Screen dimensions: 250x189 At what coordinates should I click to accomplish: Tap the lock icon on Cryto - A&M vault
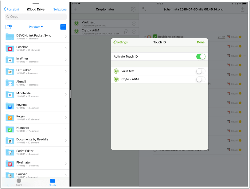click(126, 31)
